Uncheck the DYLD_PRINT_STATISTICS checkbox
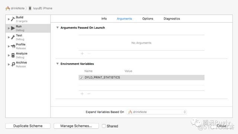The image size is (238, 134). tap(81, 78)
